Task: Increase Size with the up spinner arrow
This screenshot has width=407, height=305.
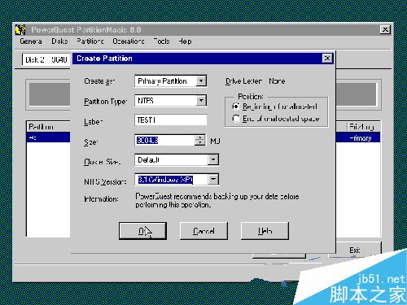Action: click(x=200, y=137)
